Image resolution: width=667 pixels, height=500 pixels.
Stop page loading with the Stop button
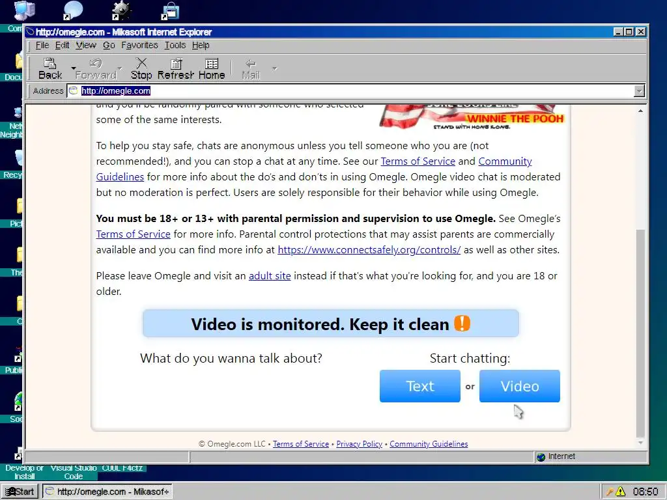coord(141,69)
